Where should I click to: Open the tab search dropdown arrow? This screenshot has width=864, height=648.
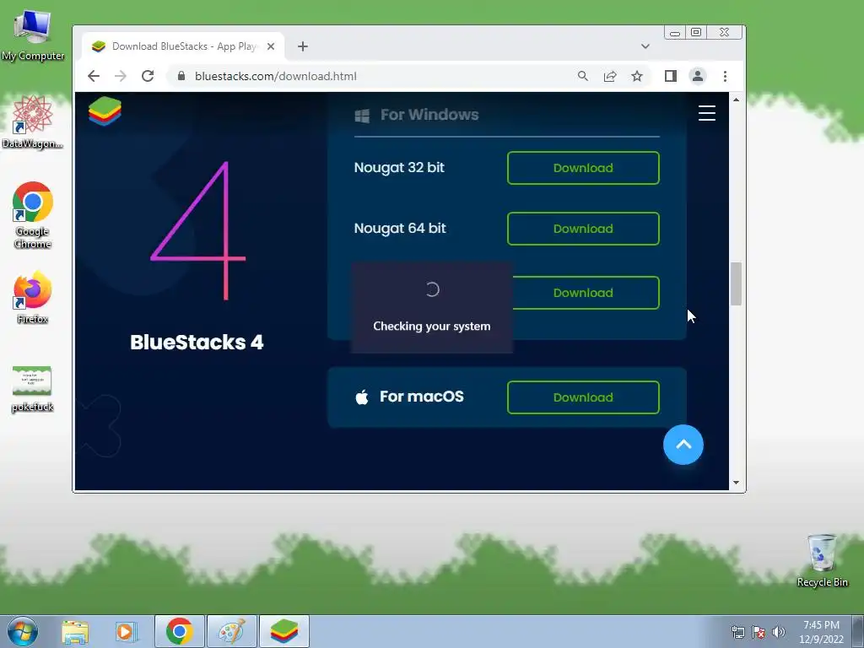tap(645, 46)
